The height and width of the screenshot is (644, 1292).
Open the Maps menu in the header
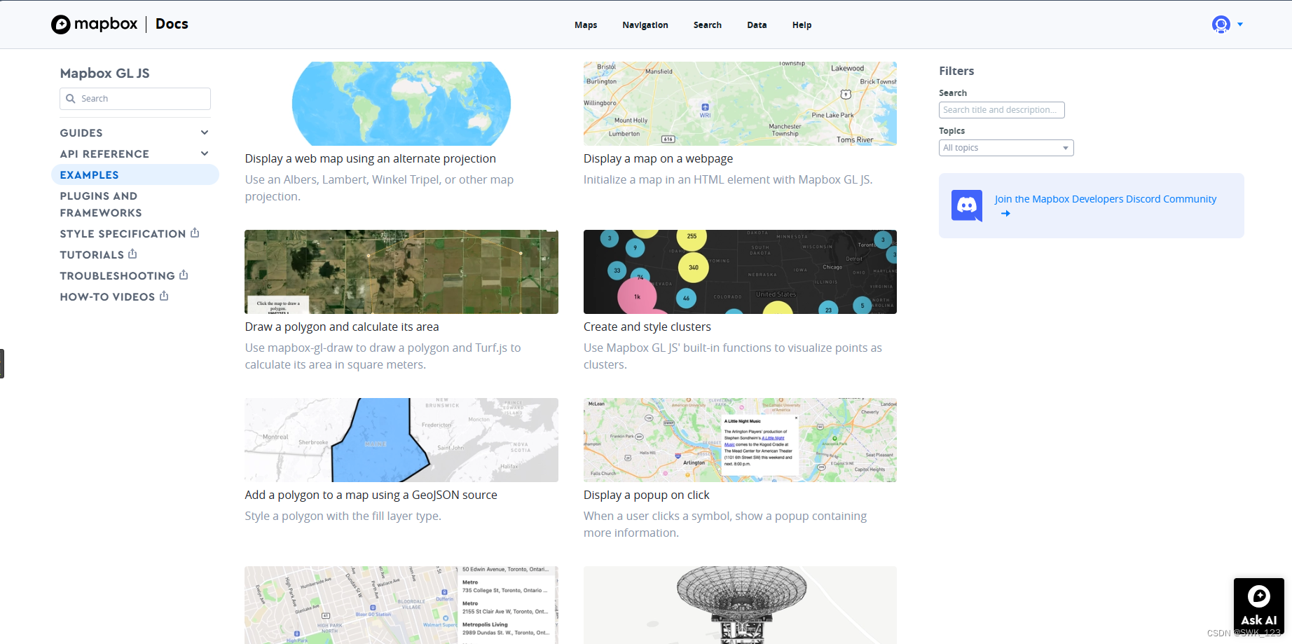tap(586, 25)
